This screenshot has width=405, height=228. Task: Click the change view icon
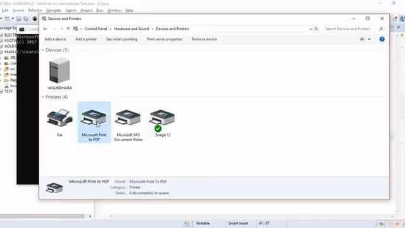(x=363, y=39)
